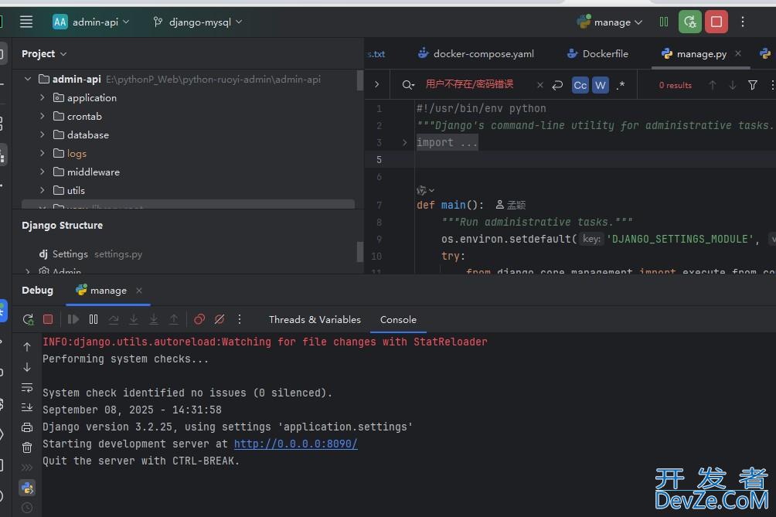Open the docker-compose.yaml editor tab
This screenshot has height=517, width=776.
tap(475, 53)
